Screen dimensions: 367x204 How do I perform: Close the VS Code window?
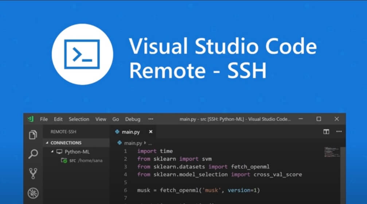click(337, 119)
